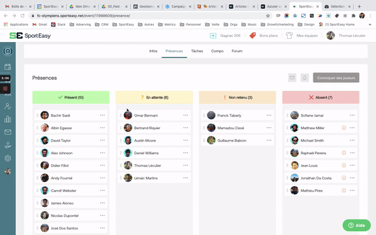Open options menu for Omar Bennani
Screen dimensions: 376x235
[x=185, y=115]
